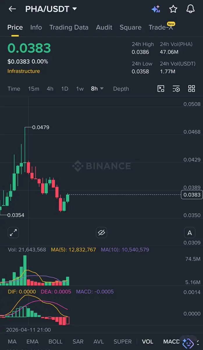Screen dimensions: 203x350
Task: Open the four-square grid layout icon
Action: (x=191, y=89)
